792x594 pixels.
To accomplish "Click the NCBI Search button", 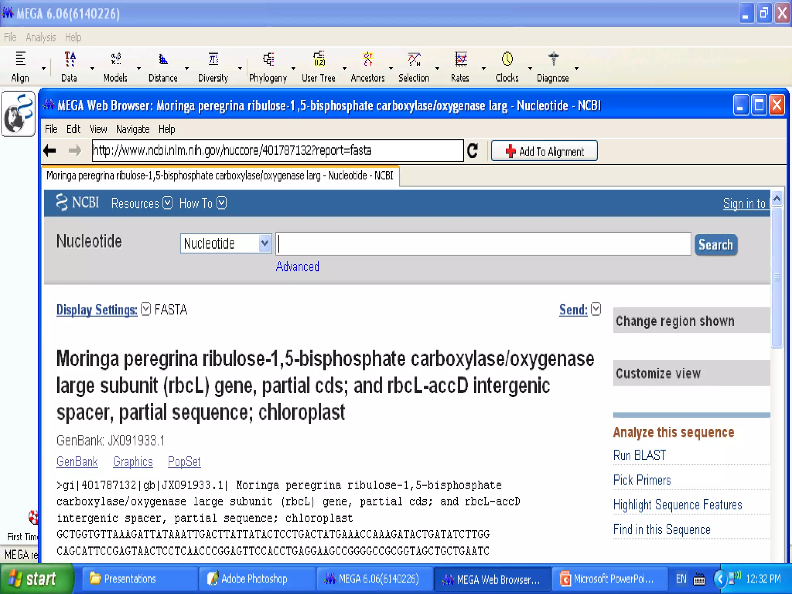I will pos(716,245).
